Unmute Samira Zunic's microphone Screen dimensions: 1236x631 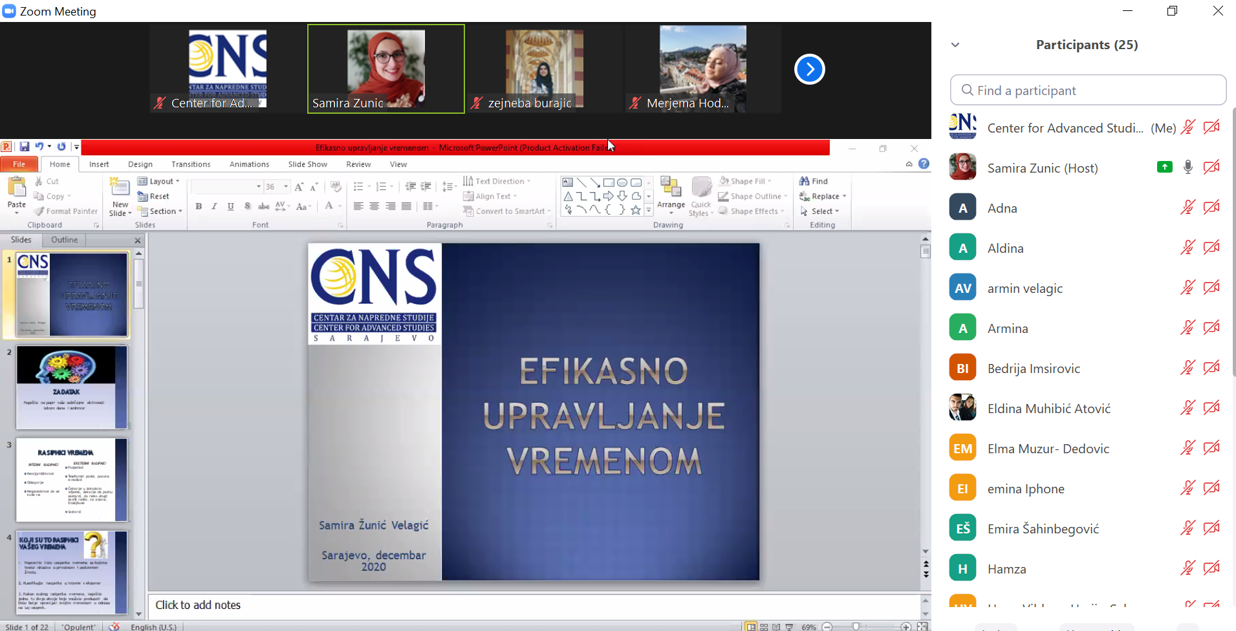[x=1188, y=167]
